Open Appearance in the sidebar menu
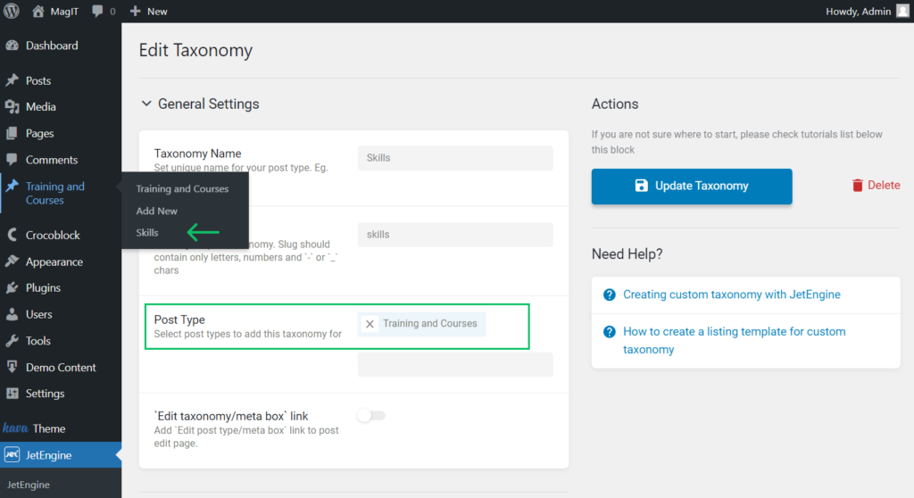The width and height of the screenshot is (914, 498). point(54,261)
